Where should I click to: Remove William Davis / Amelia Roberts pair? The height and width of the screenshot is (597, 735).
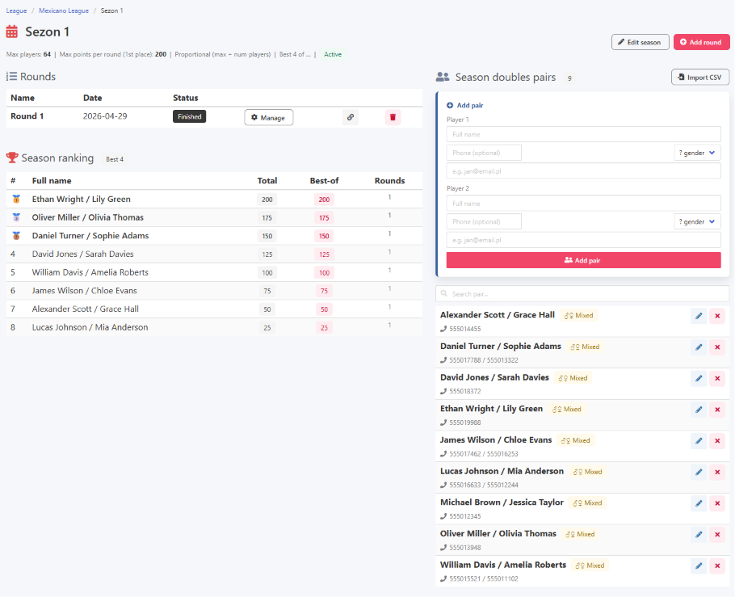717,565
